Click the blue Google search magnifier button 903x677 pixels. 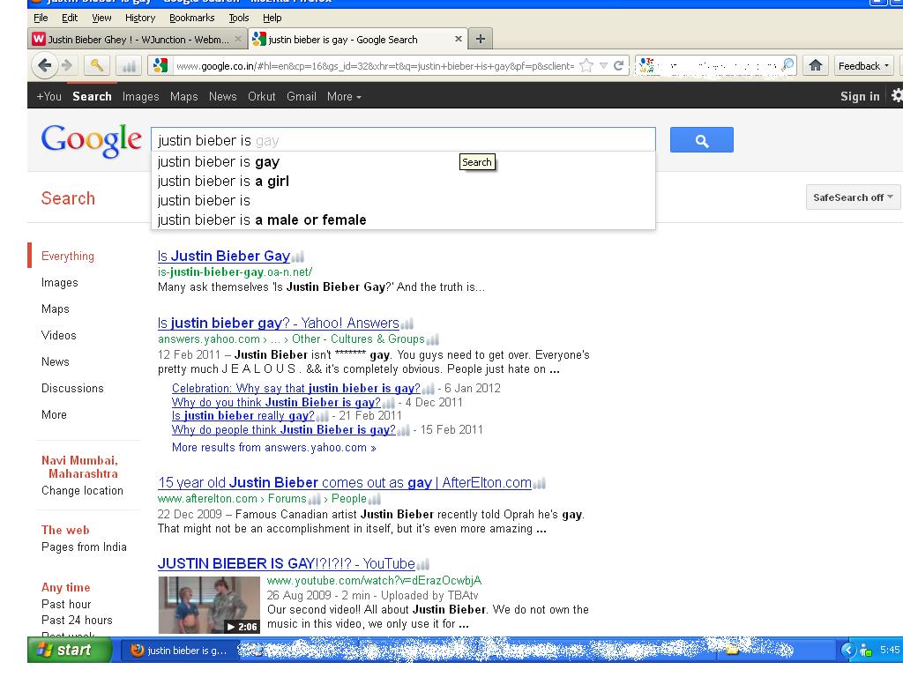click(701, 140)
